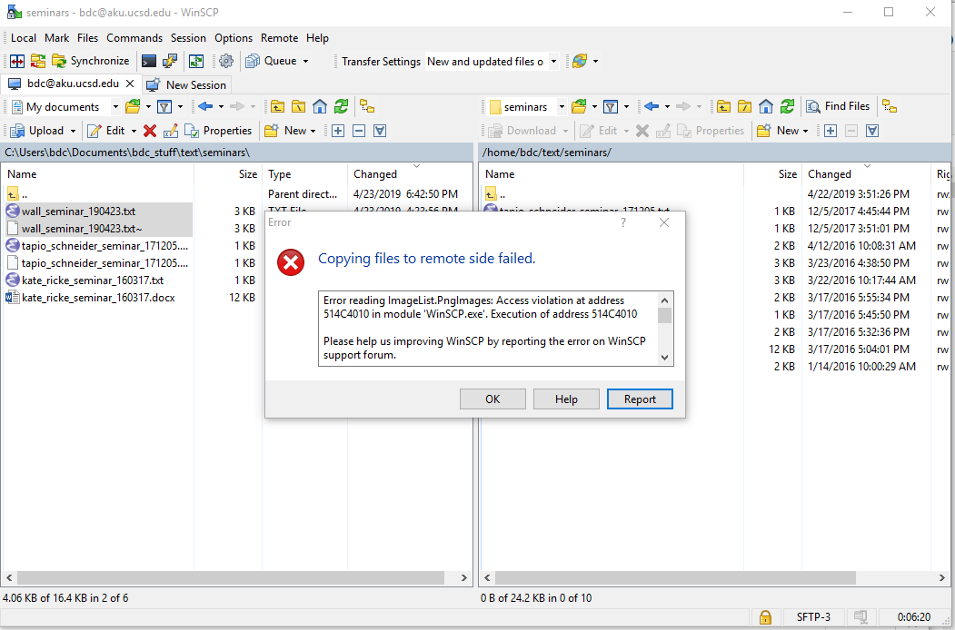Go to remote home directory icon
955x630 pixels.
pyautogui.click(x=766, y=106)
